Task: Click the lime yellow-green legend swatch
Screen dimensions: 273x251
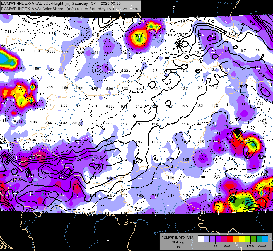Action: 248,239
